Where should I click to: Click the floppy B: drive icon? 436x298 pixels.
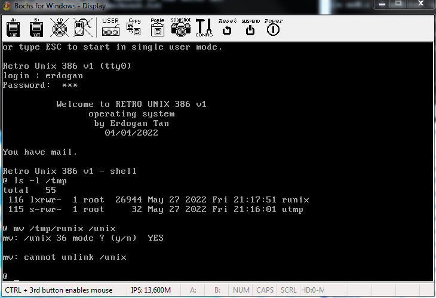pyautogui.click(x=36, y=28)
